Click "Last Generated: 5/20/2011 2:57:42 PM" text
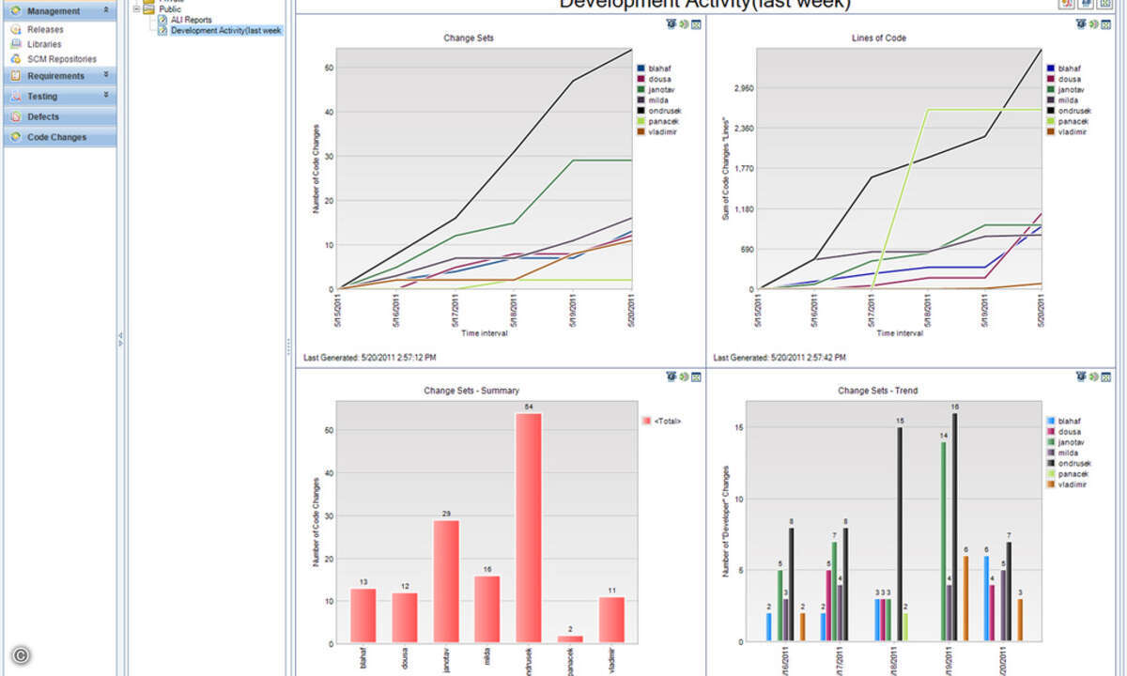 780,358
